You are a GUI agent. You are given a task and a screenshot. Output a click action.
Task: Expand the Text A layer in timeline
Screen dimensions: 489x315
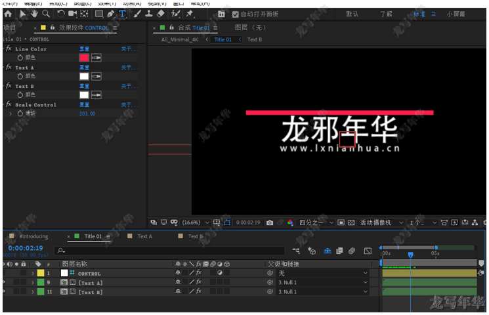[x=32, y=283]
